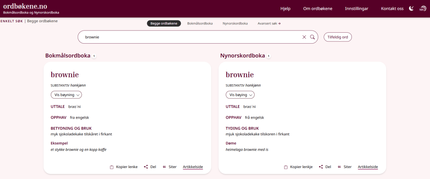Expand Vis bøying in the Nynorskordboka card
This screenshot has width=430, height=179.
click(241, 95)
